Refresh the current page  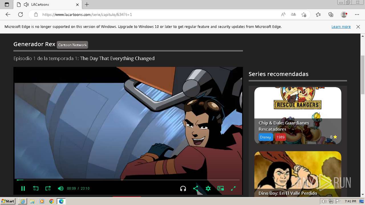(x=21, y=15)
